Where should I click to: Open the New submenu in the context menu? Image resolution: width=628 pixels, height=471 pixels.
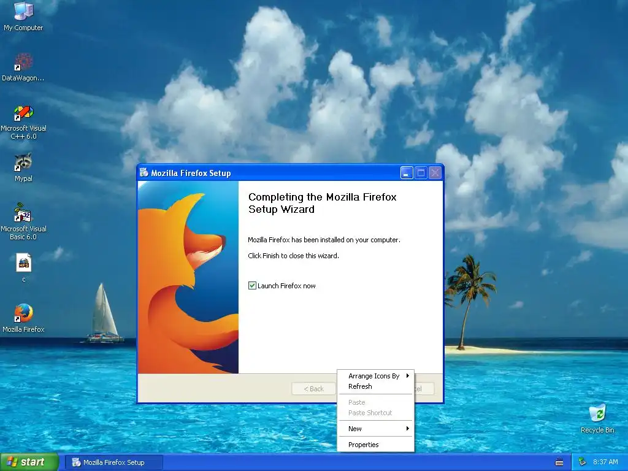(376, 429)
